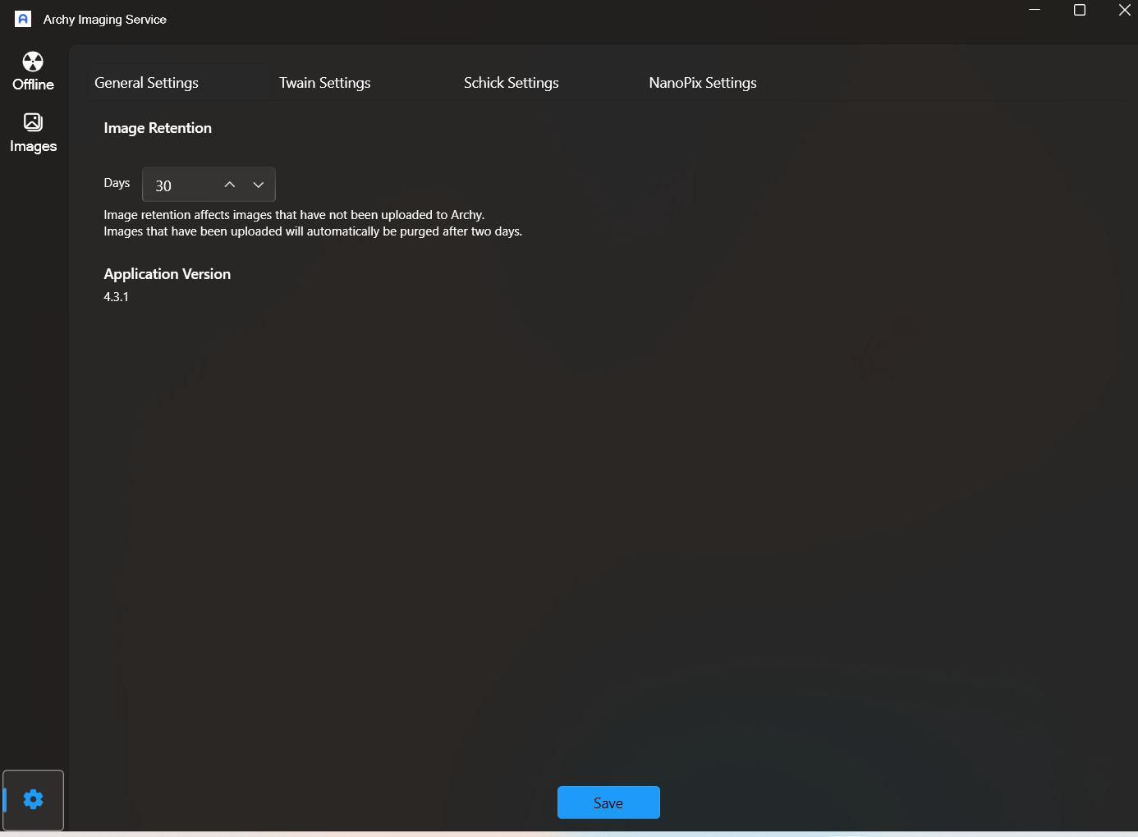Increase retention days with up arrow

tap(230, 185)
